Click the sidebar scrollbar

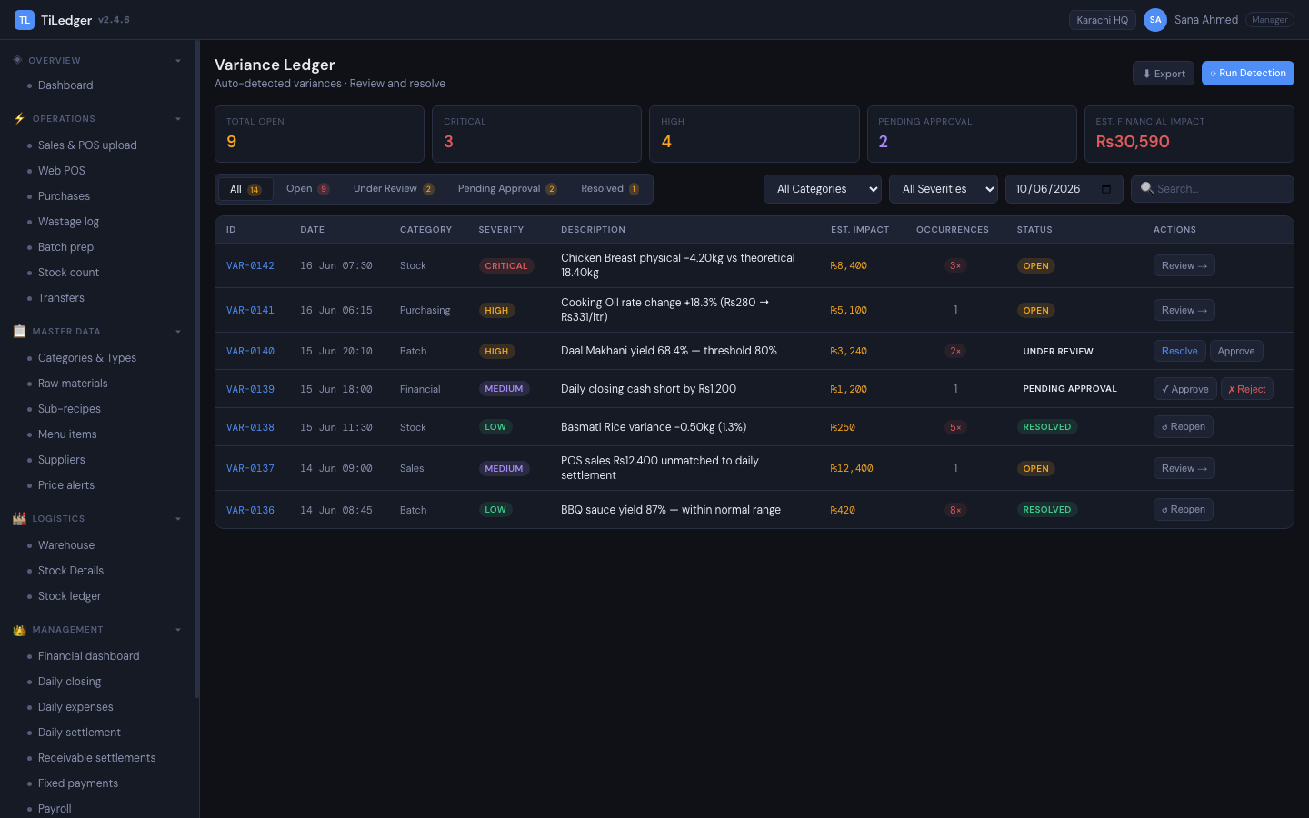click(196, 369)
